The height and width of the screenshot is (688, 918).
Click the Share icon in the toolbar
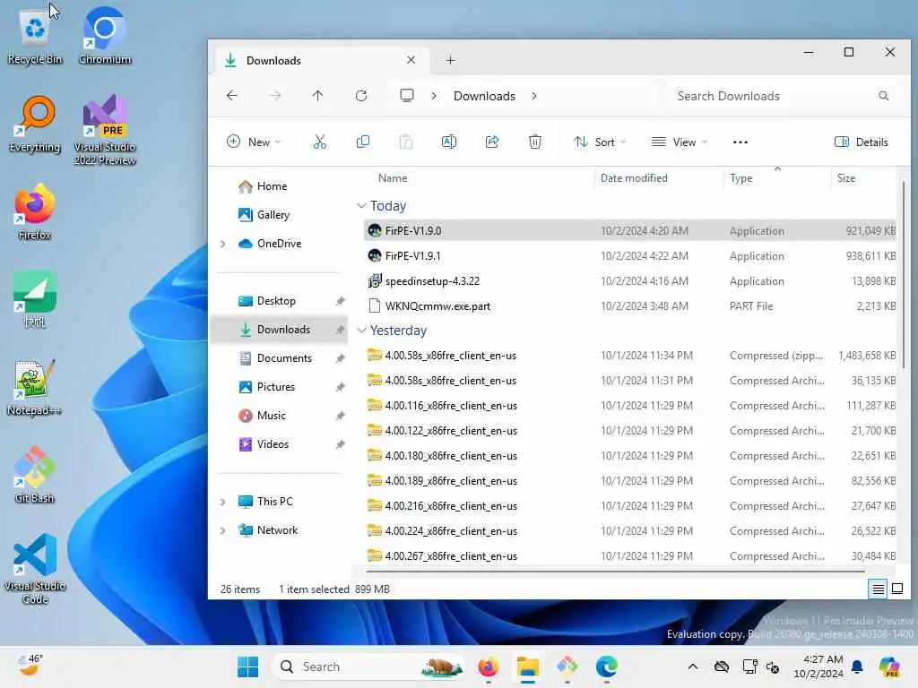[492, 142]
